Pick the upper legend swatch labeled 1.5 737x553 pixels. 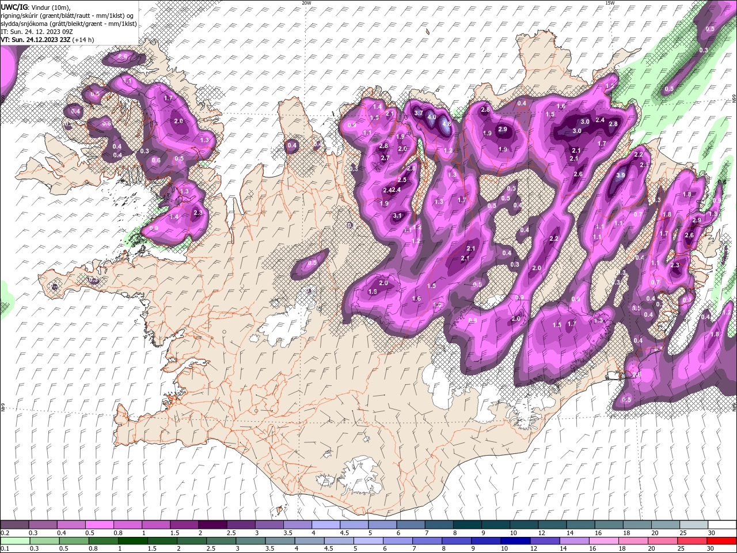click(x=184, y=525)
